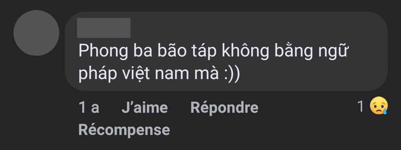This screenshot has height=150, width=401.
Task: Open the '1 a' comment timestamp
Action: 89,108
